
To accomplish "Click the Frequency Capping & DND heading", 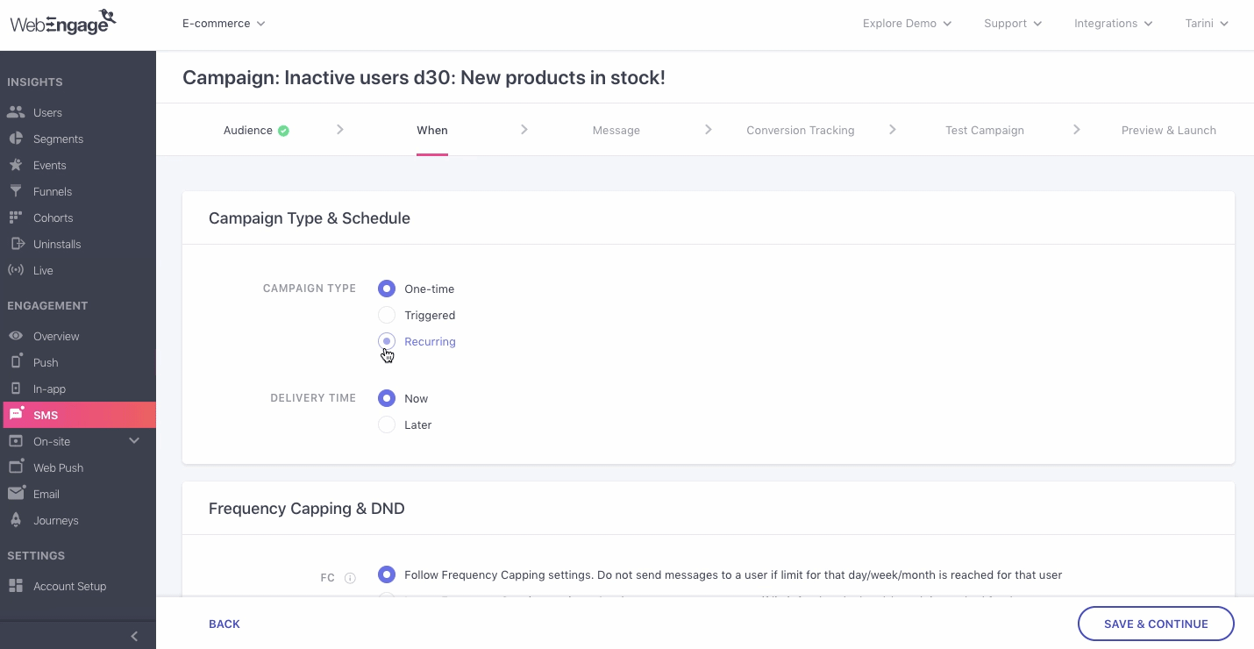I will pos(307,508).
